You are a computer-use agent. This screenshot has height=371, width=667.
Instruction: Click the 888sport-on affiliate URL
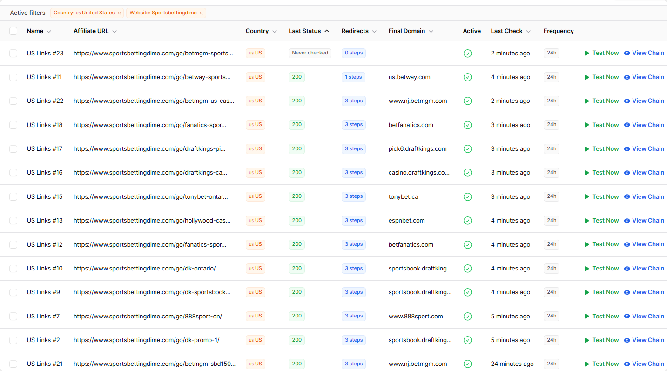tap(148, 317)
